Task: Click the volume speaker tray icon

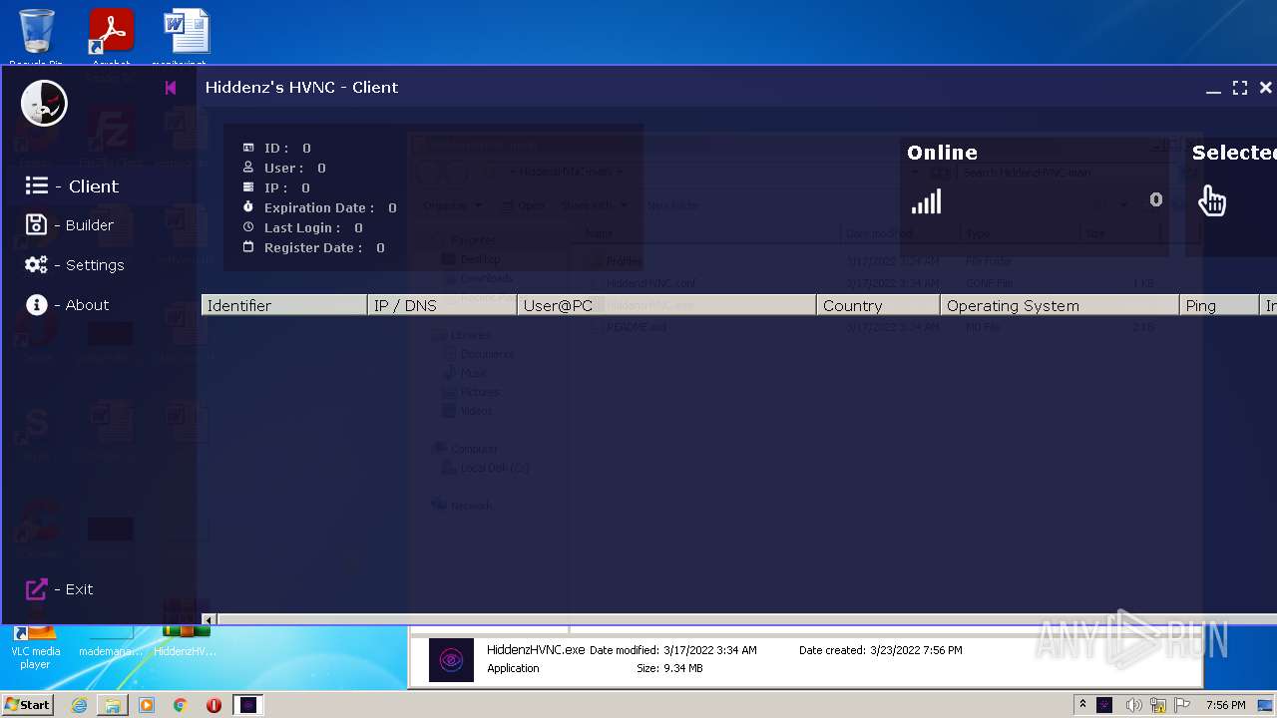Action: 1133,705
